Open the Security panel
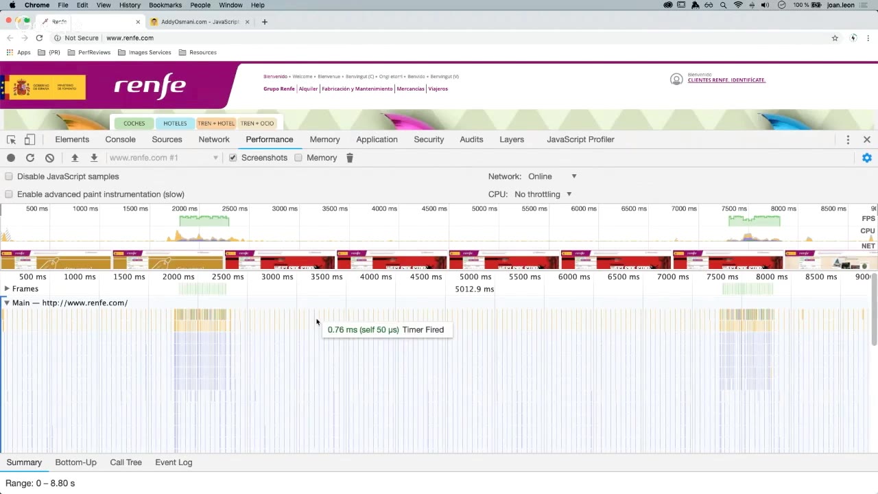Screen dimensions: 878x494 point(429,139)
